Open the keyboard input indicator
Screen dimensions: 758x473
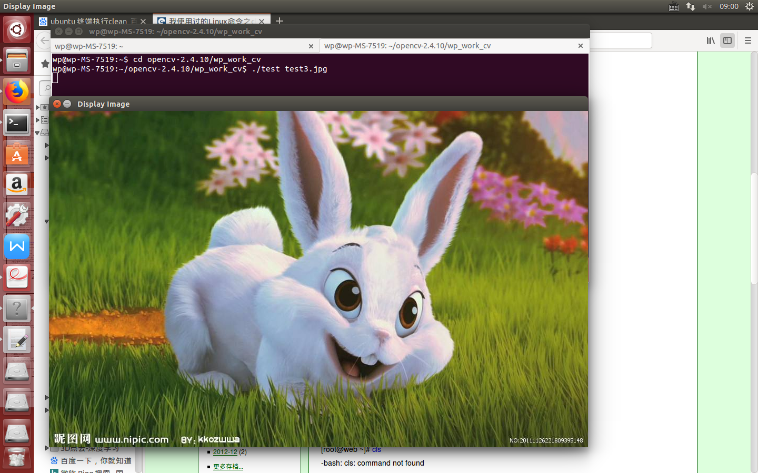[674, 6]
